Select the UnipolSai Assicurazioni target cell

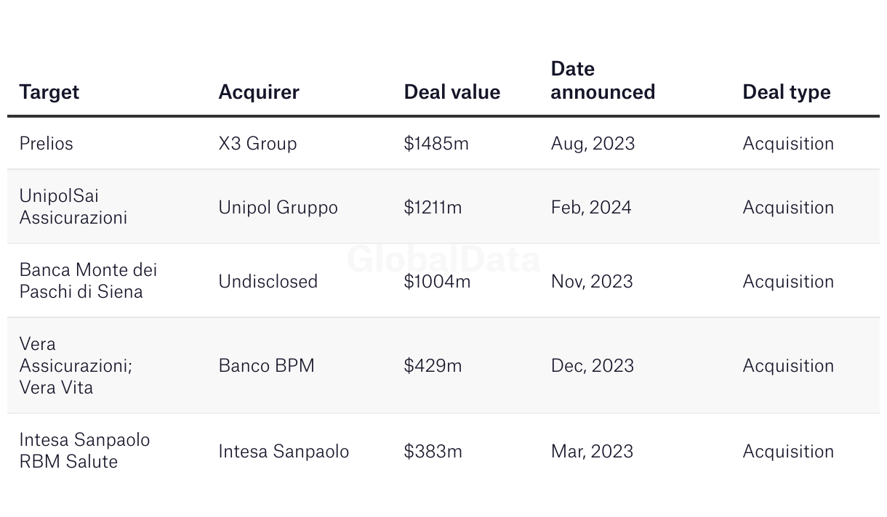[x=73, y=207]
